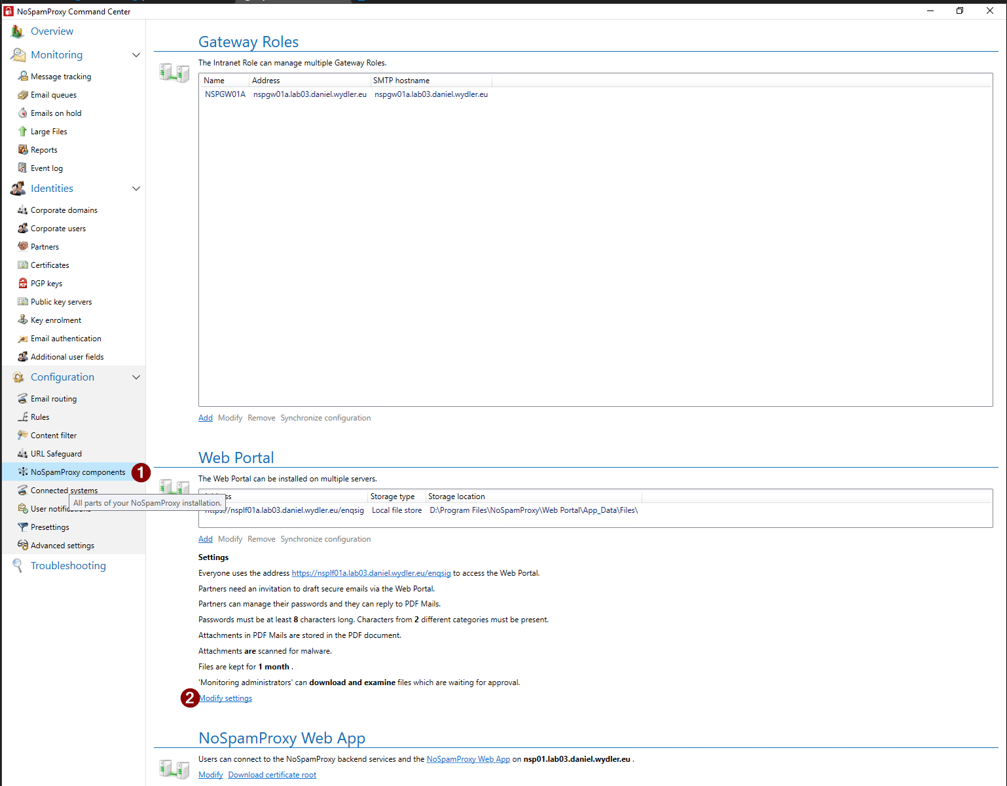Screen dimensions: 1007x786
Task: Collapse the Identities section chevron
Action: coord(136,189)
